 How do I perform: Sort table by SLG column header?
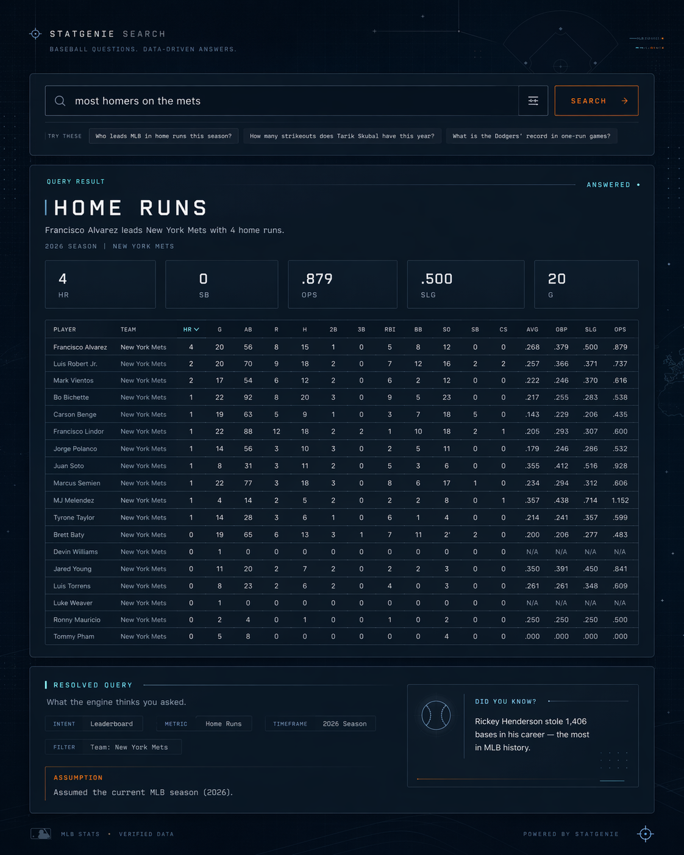[x=591, y=329]
